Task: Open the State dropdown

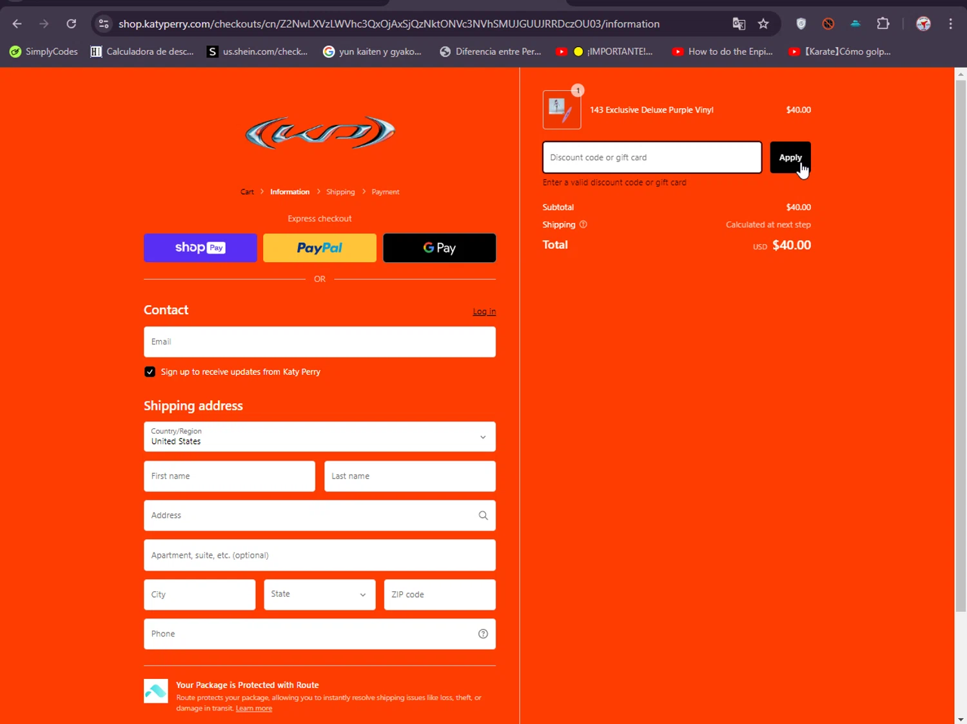Action: (320, 595)
